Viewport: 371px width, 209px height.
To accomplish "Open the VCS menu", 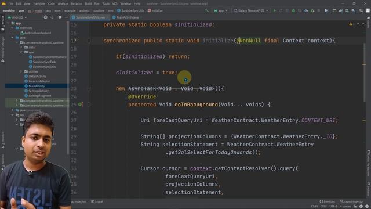I will coord(115,4).
